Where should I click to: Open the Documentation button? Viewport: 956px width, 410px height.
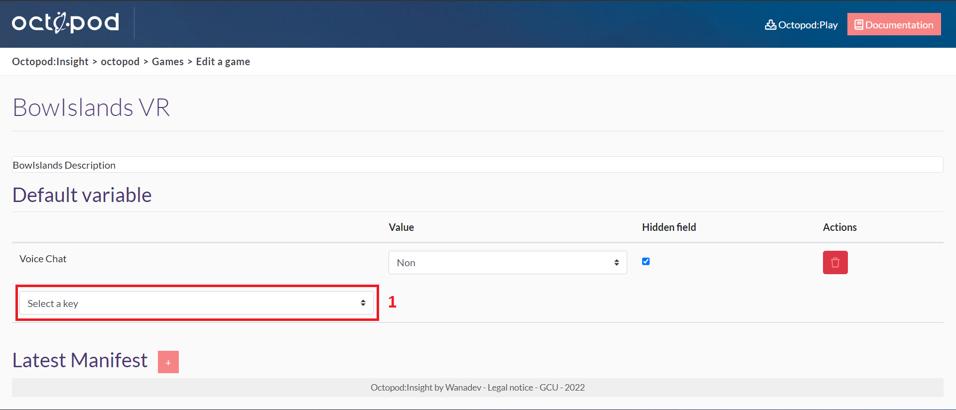tap(894, 24)
